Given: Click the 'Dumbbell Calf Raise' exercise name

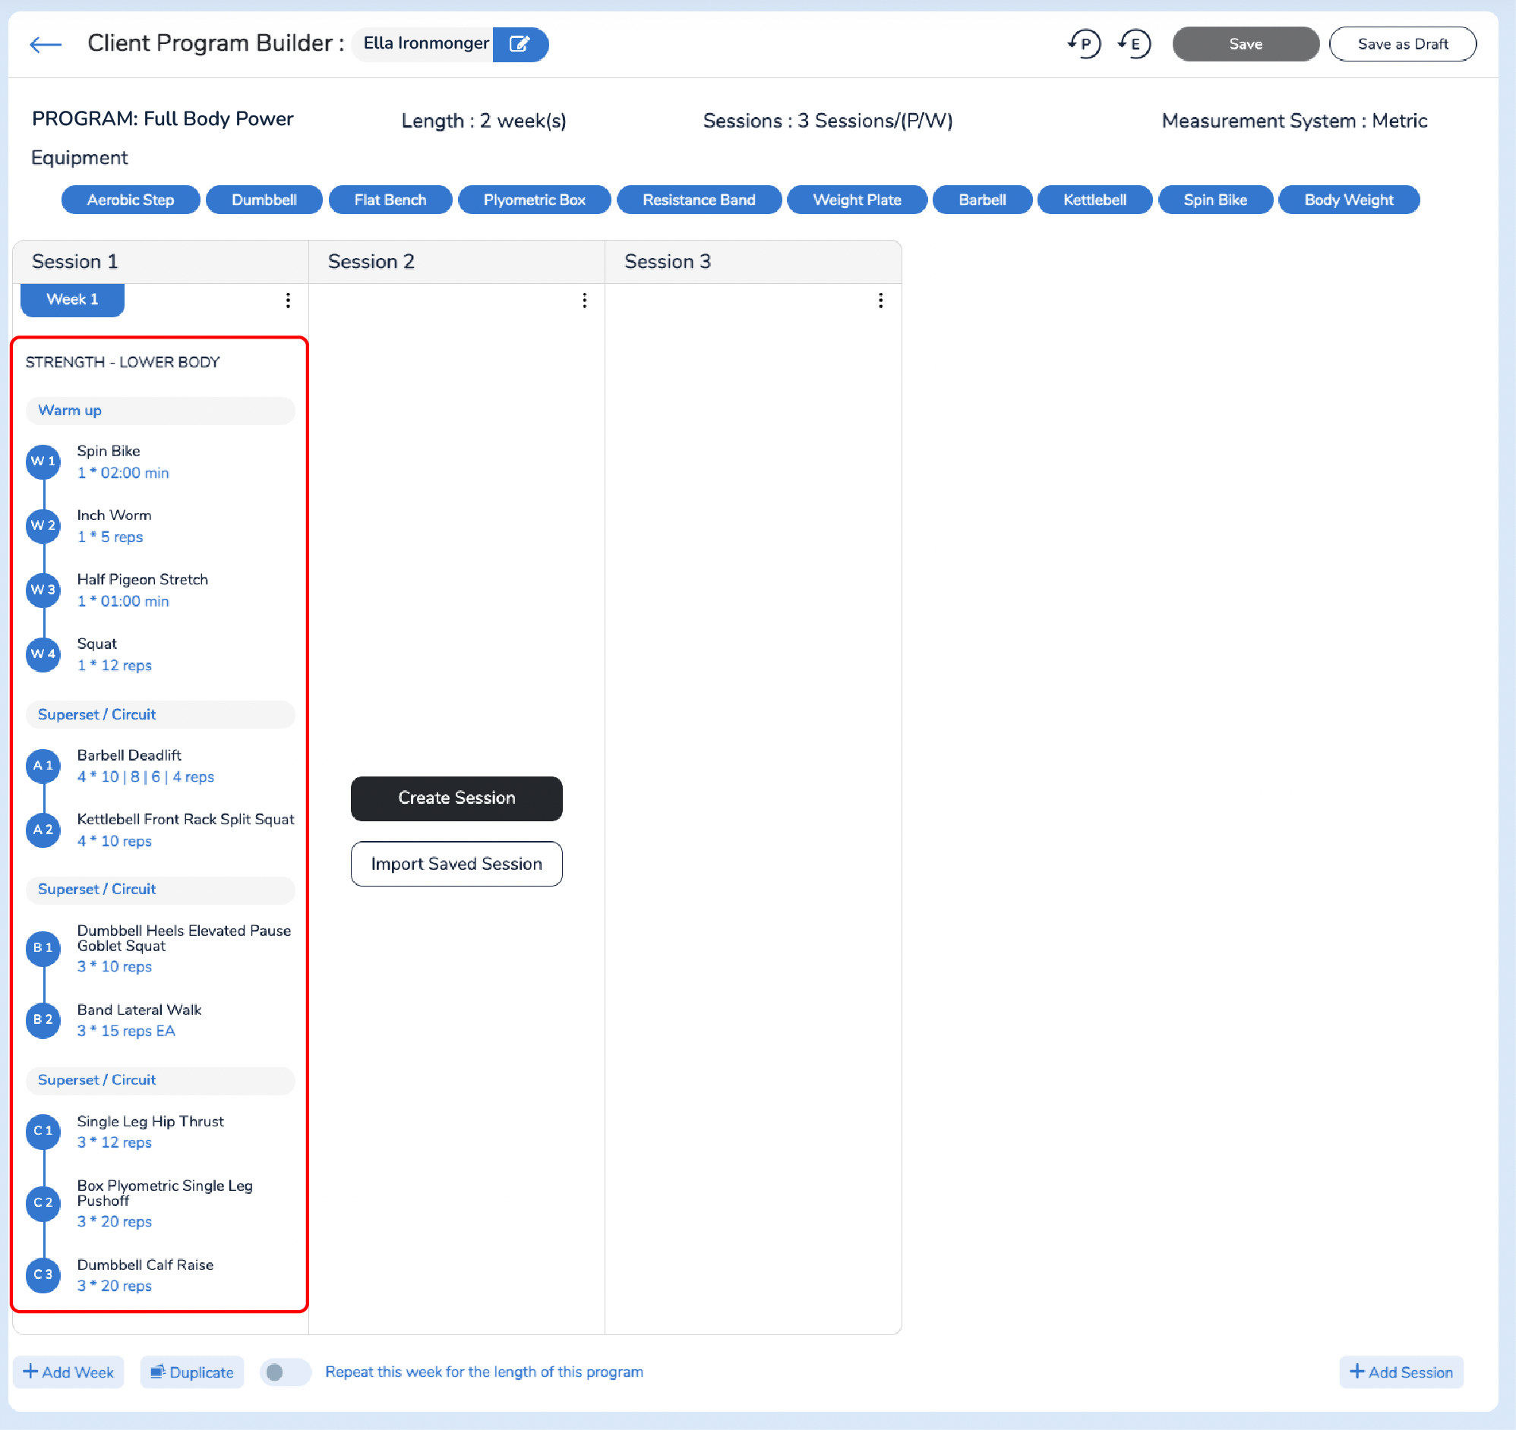Looking at the screenshot, I should click(x=146, y=1265).
